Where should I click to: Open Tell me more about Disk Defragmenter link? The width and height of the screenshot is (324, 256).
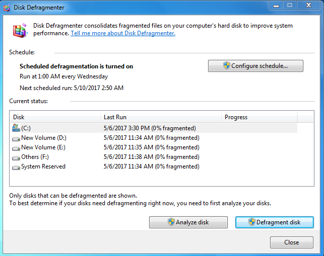(123, 33)
